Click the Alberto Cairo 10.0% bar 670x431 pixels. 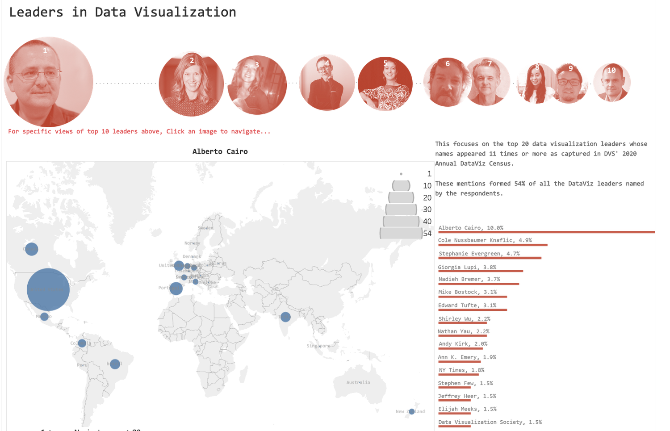point(545,232)
